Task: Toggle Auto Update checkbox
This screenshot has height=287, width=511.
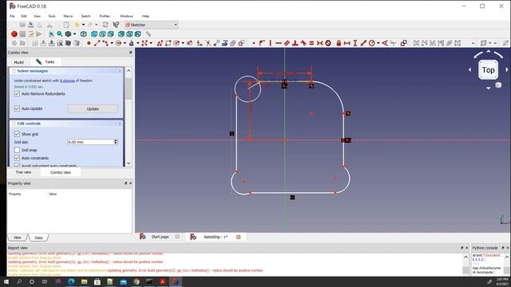Action: pos(17,108)
